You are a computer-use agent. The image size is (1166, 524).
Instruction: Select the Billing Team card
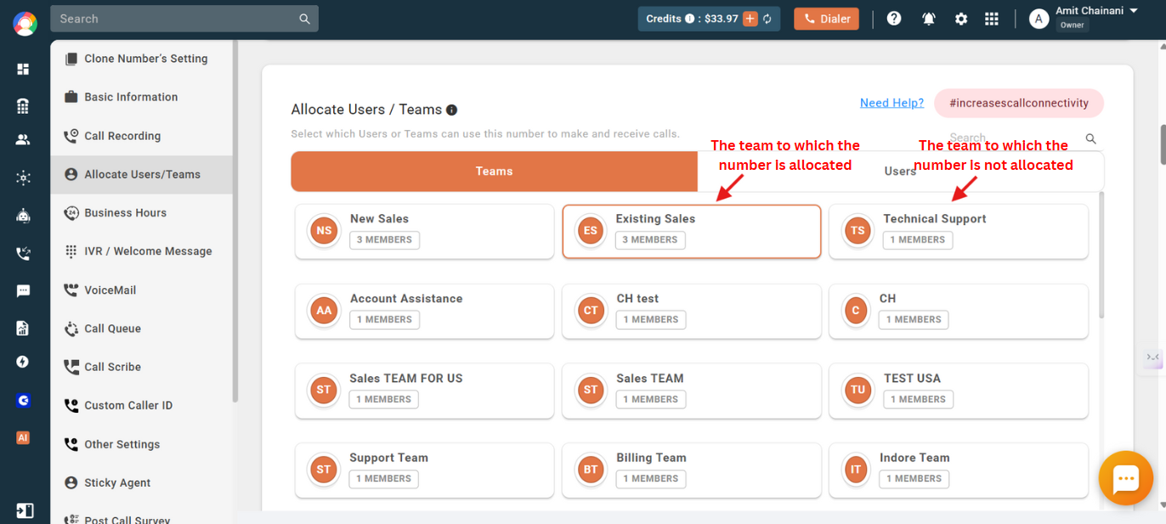click(692, 470)
